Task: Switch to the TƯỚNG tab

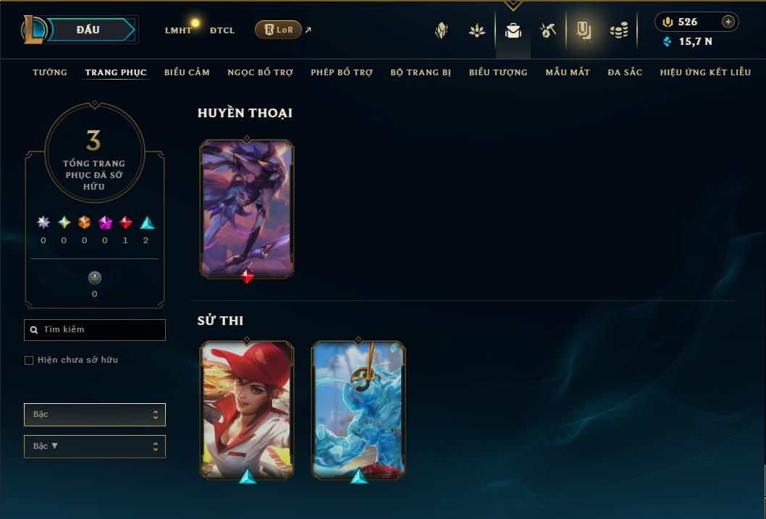Action: [x=50, y=72]
